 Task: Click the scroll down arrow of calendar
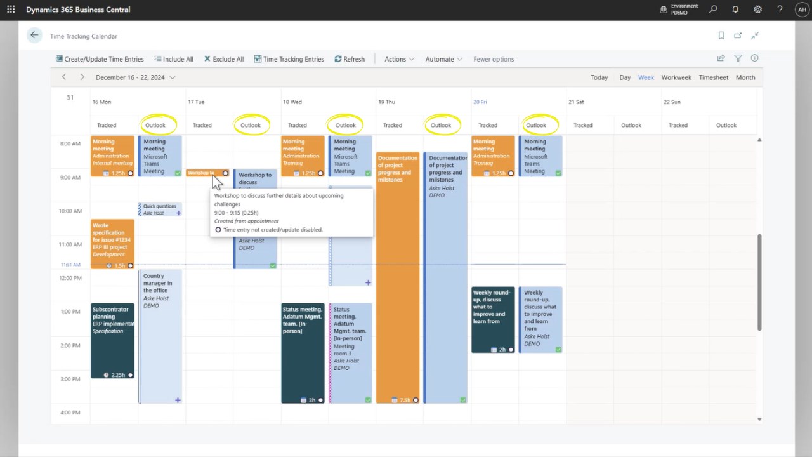pyautogui.click(x=759, y=419)
